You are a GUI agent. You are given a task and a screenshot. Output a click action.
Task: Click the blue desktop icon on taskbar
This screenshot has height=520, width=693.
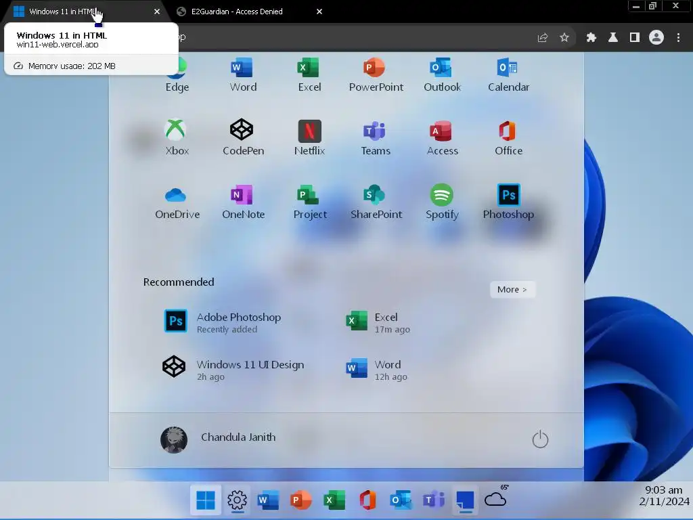(465, 500)
